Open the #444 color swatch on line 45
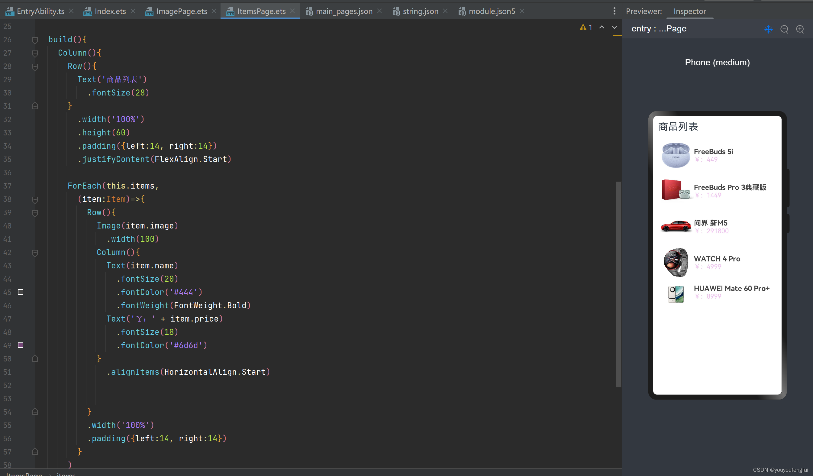Image resolution: width=813 pixels, height=476 pixels. tap(21, 292)
